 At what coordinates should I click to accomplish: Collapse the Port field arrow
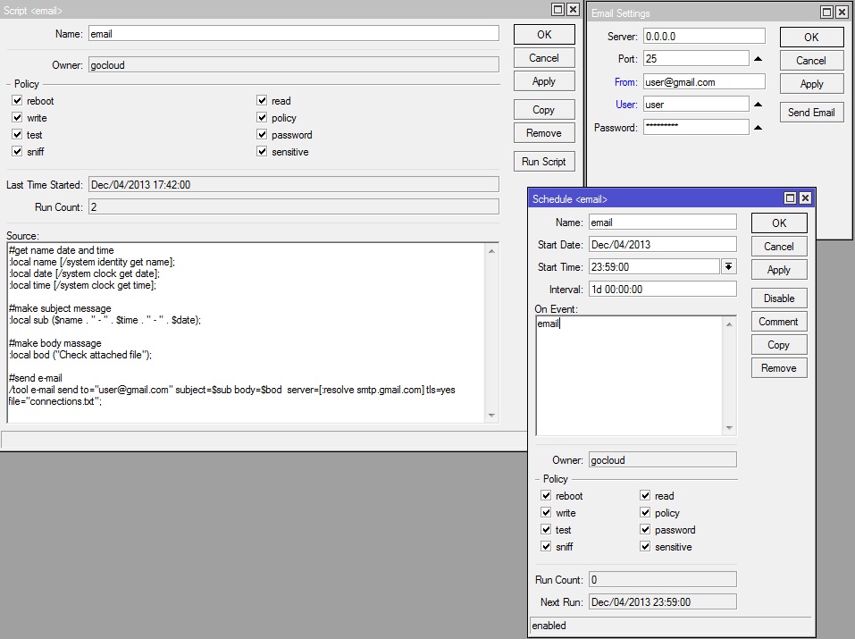[x=758, y=59]
